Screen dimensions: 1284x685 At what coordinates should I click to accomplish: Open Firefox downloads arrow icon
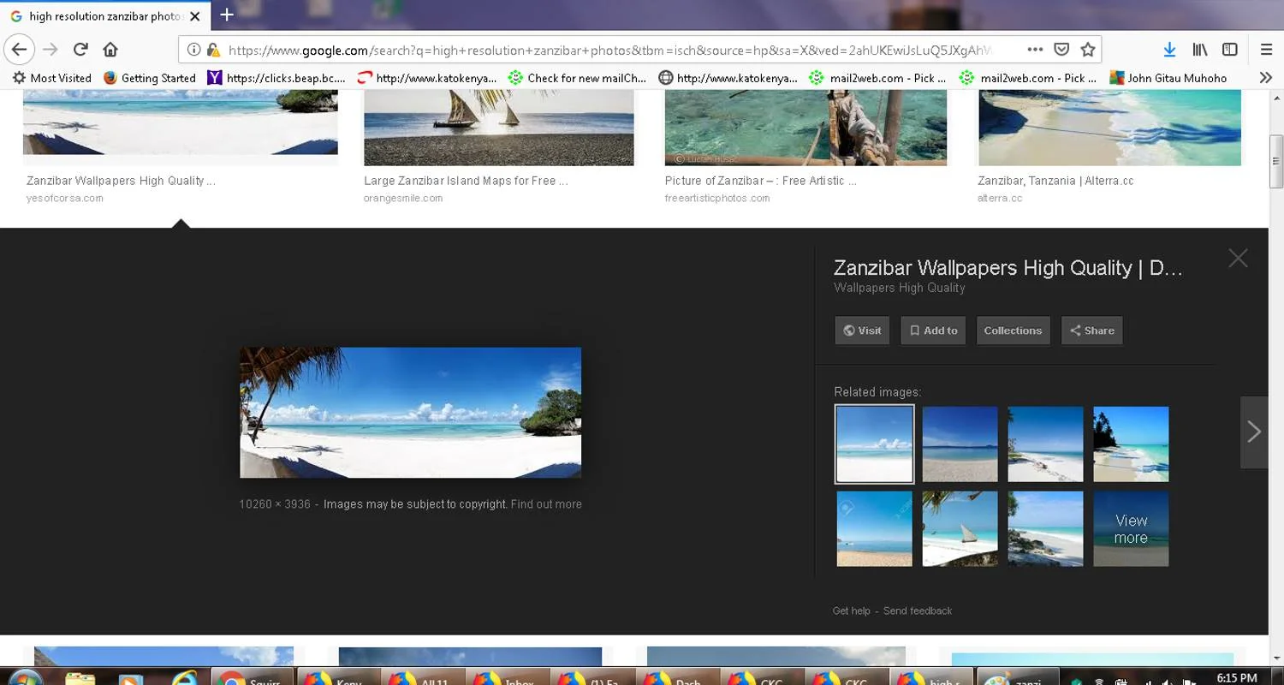click(1169, 50)
